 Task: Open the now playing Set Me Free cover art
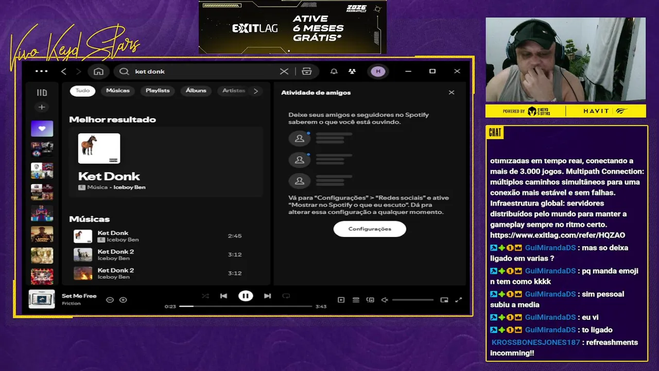coord(42,299)
